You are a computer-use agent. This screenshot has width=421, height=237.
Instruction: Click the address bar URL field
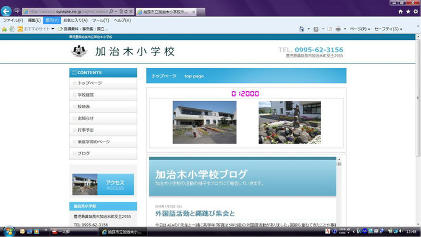64,12
